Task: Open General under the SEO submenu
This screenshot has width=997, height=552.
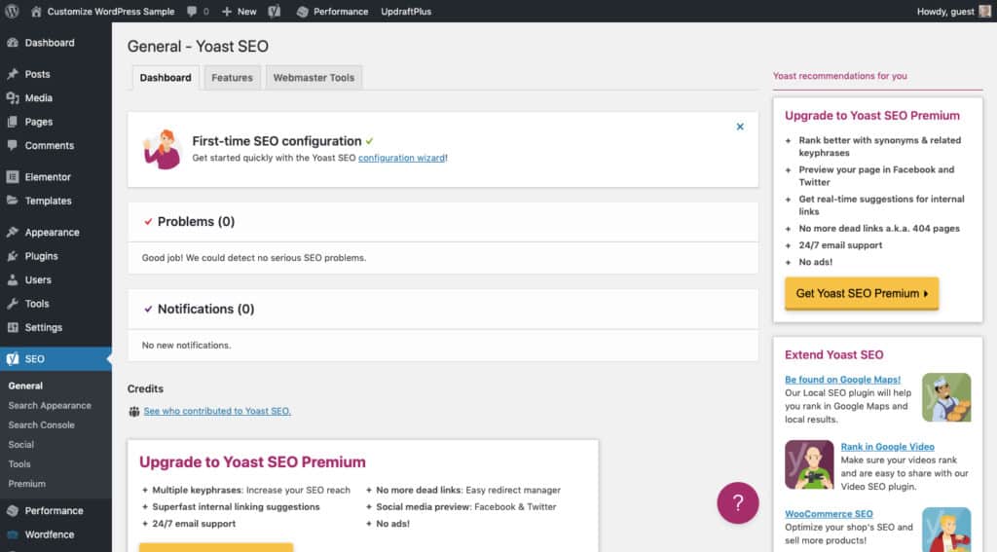Action: click(25, 386)
